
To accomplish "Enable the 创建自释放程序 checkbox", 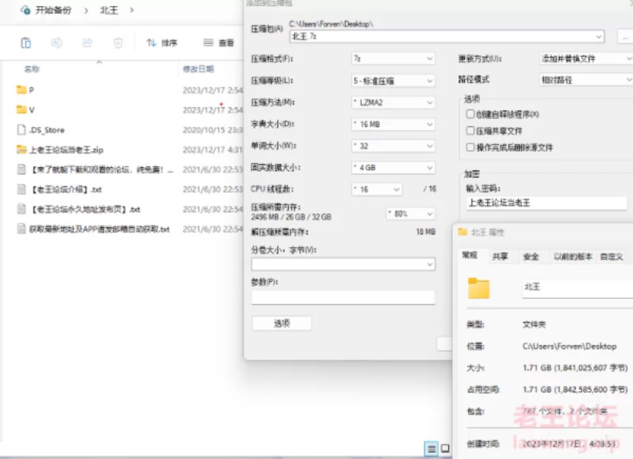I will (x=470, y=115).
